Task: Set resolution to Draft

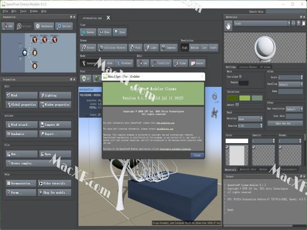Action: (x=213, y=48)
